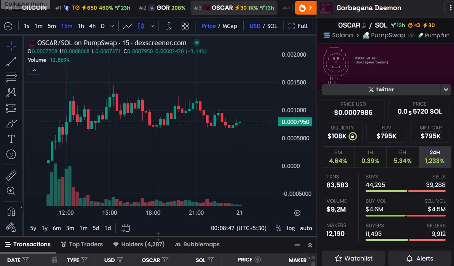Switch to Price chart mode

pyautogui.click(x=208, y=26)
